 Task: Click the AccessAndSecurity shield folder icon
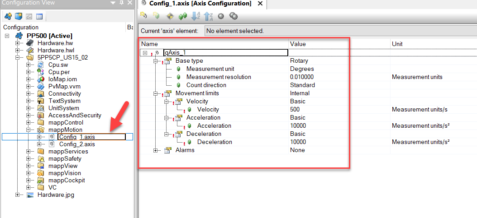40,116
